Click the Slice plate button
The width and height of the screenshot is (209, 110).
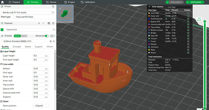(176, 2)
